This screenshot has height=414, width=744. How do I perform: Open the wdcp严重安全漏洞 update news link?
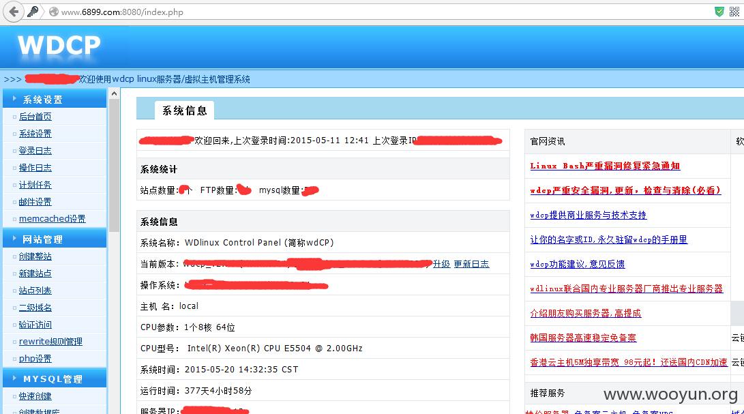(625, 190)
